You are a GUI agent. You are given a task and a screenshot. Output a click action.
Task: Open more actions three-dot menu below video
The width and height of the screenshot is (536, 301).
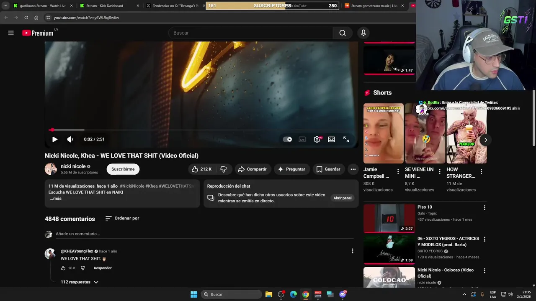tap(353, 169)
